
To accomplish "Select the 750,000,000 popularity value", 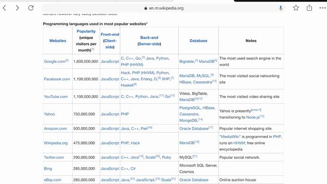I will click(x=84, y=114).
